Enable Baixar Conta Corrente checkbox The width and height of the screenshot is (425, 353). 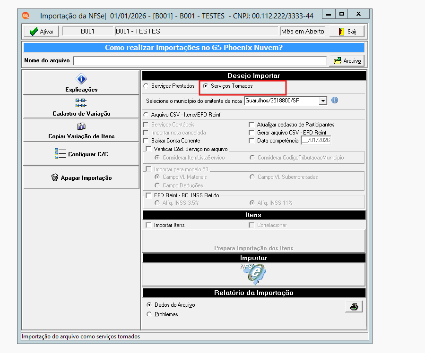coord(146,141)
